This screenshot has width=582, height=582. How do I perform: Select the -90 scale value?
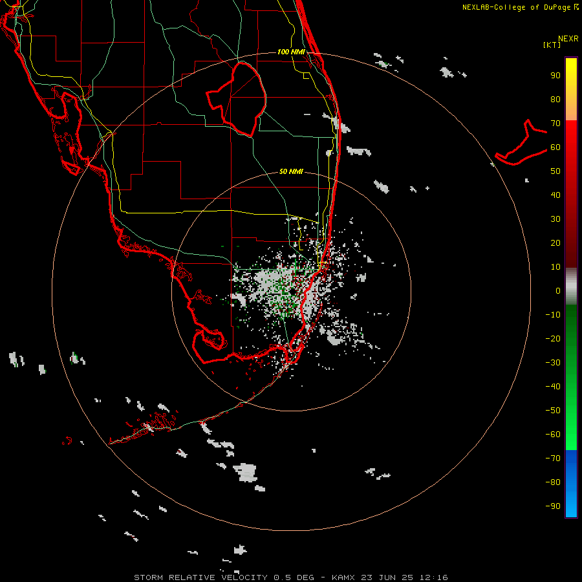pos(553,506)
